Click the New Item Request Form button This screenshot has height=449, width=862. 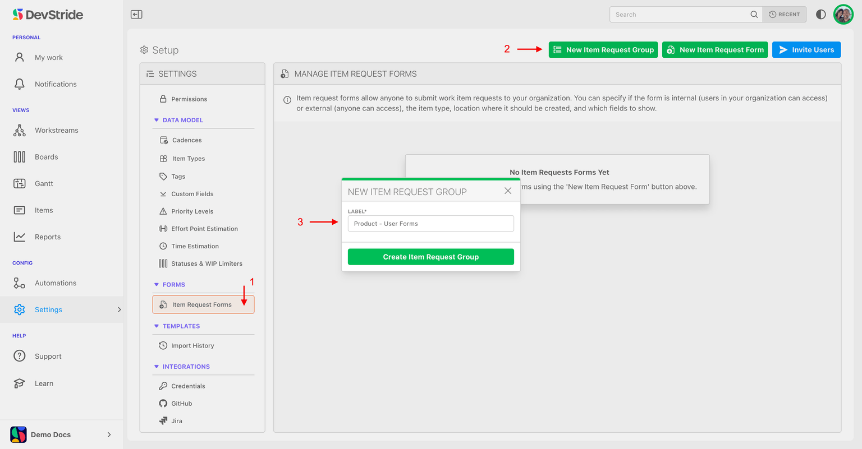point(714,50)
